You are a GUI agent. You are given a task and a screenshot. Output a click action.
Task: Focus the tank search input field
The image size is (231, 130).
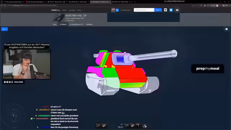point(144,10)
